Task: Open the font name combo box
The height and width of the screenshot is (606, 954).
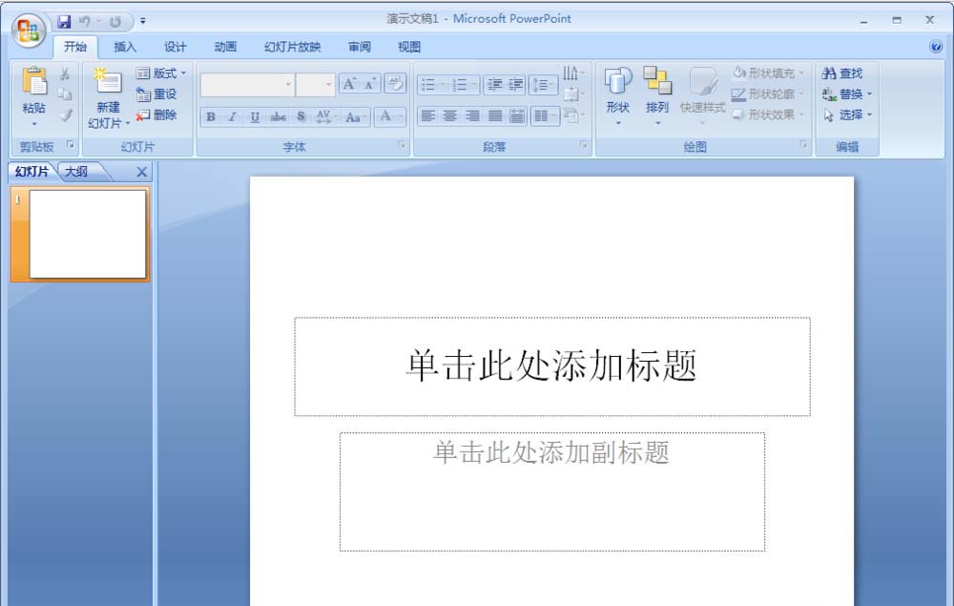Action: click(247, 85)
